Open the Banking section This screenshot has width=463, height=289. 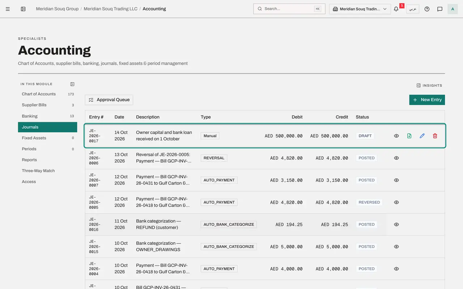click(47, 116)
